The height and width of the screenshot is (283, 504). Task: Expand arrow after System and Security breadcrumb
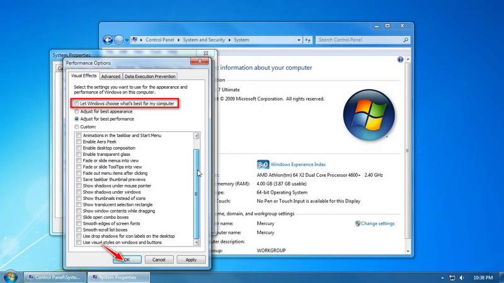click(229, 40)
